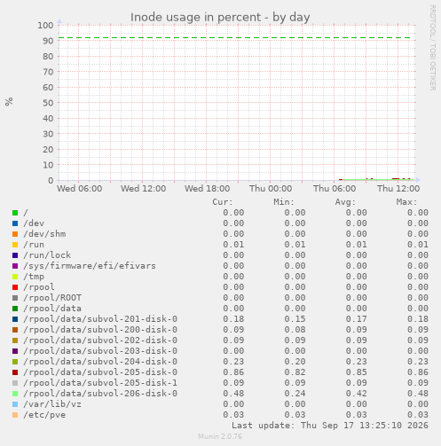Click the 'Min:' column header

pos(284,202)
